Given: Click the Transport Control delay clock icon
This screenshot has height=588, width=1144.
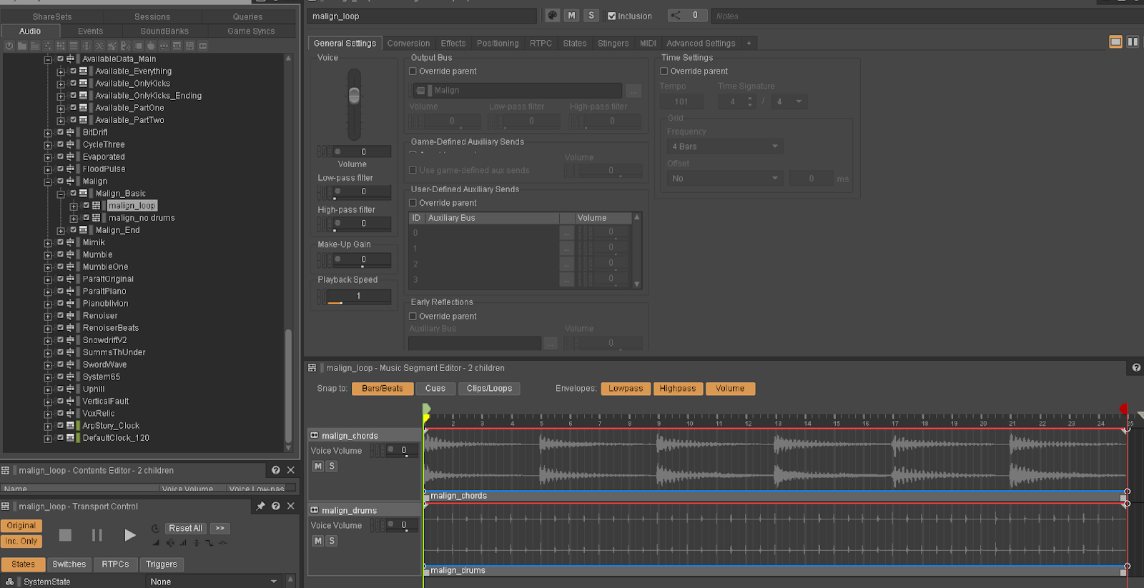Looking at the screenshot, I should pyautogui.click(x=155, y=529).
